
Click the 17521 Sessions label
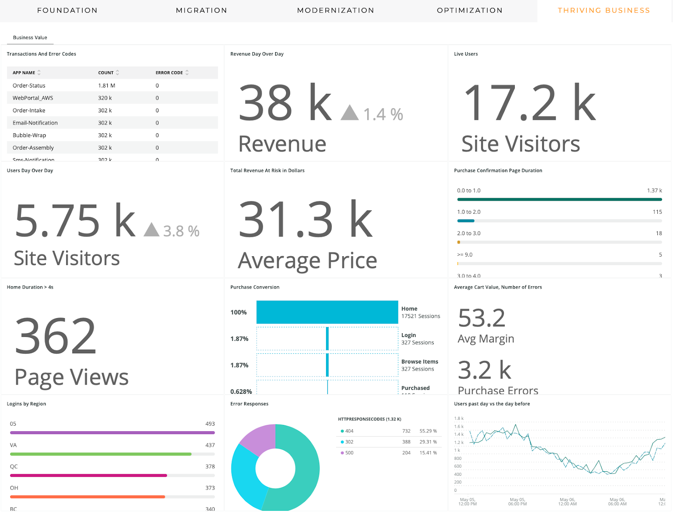[421, 316]
